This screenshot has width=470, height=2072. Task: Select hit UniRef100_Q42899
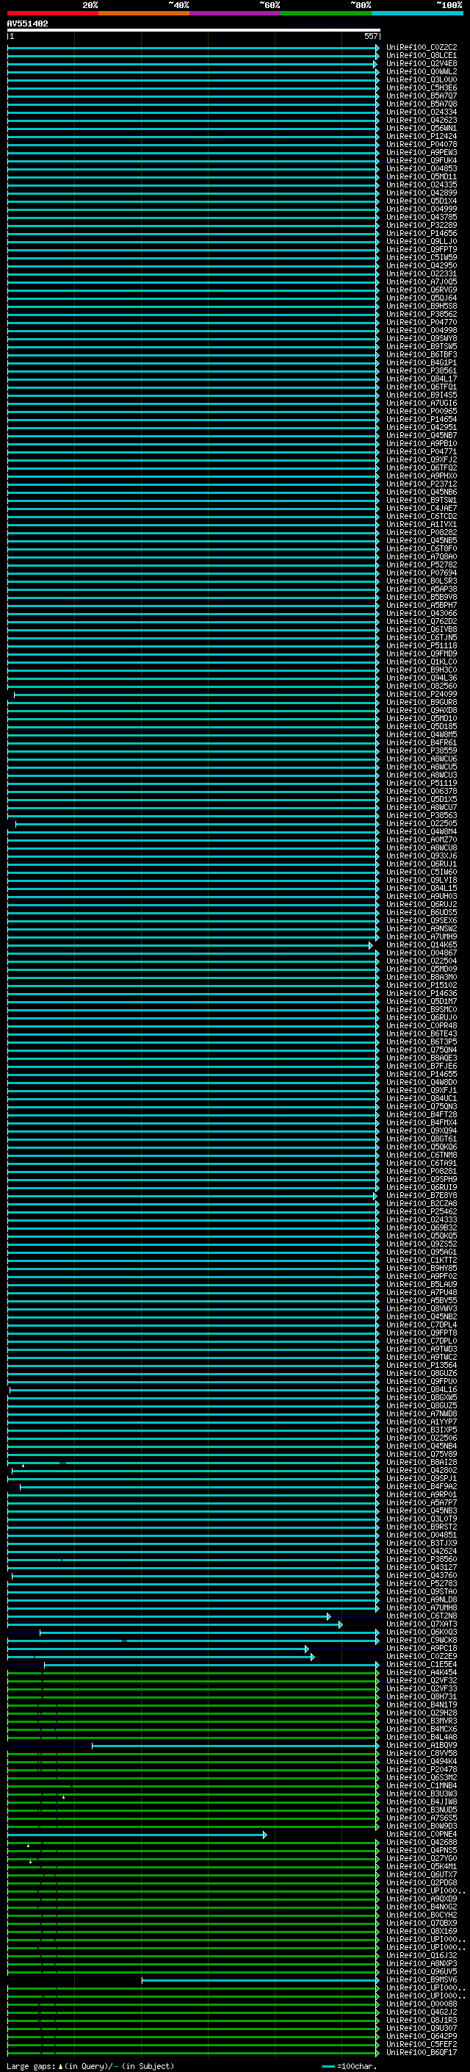(421, 193)
